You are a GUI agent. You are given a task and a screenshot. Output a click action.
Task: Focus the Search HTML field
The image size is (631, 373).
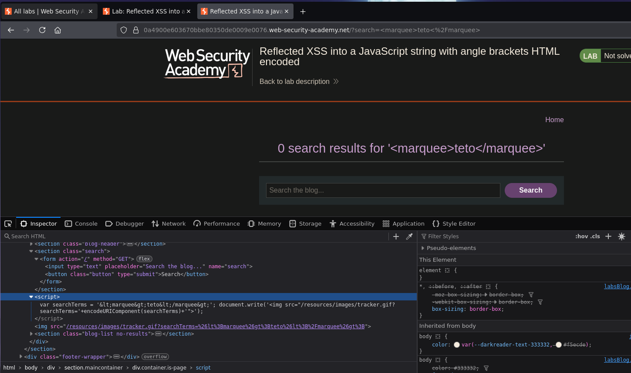pos(195,236)
